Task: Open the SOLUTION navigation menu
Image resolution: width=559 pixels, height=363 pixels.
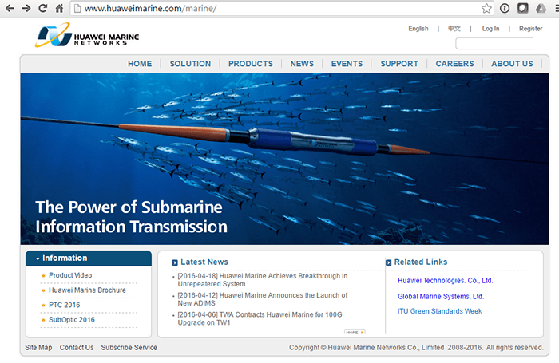Action: coord(190,64)
